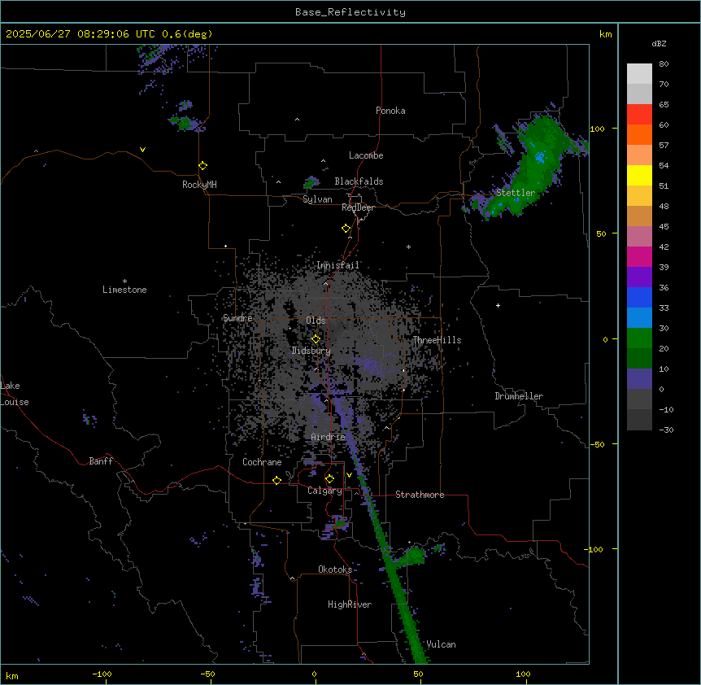Click the yellow diamond marker between Olds and Didsbury
This screenshot has height=685, width=701.
tap(316, 339)
